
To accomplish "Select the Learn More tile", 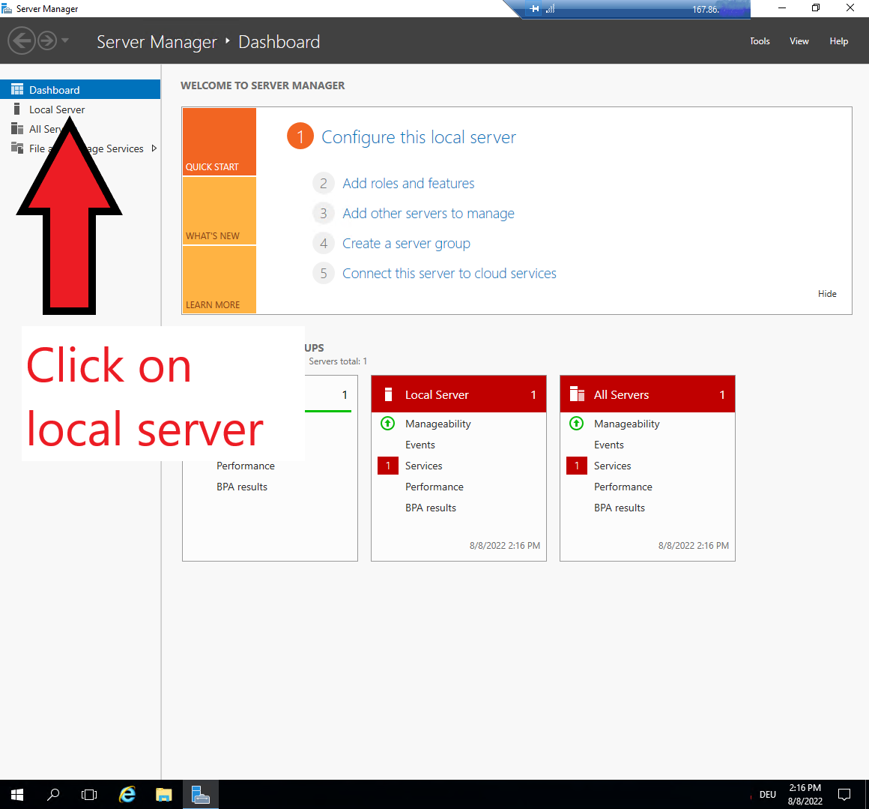I will point(219,280).
